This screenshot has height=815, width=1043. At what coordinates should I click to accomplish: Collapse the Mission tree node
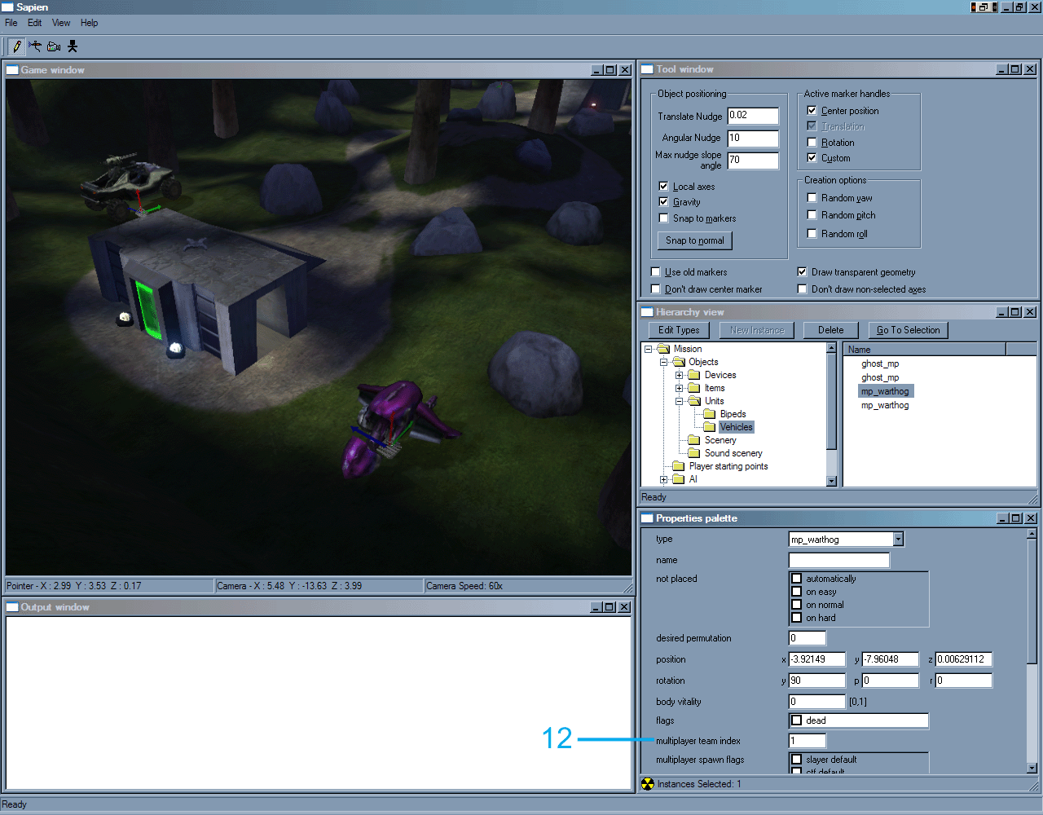click(649, 349)
